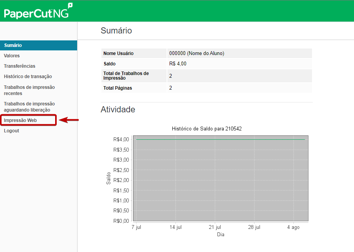Viewport: 354px width, 252px height.
Task: Open Trabalhos de impressão recentes
Action: [29, 90]
